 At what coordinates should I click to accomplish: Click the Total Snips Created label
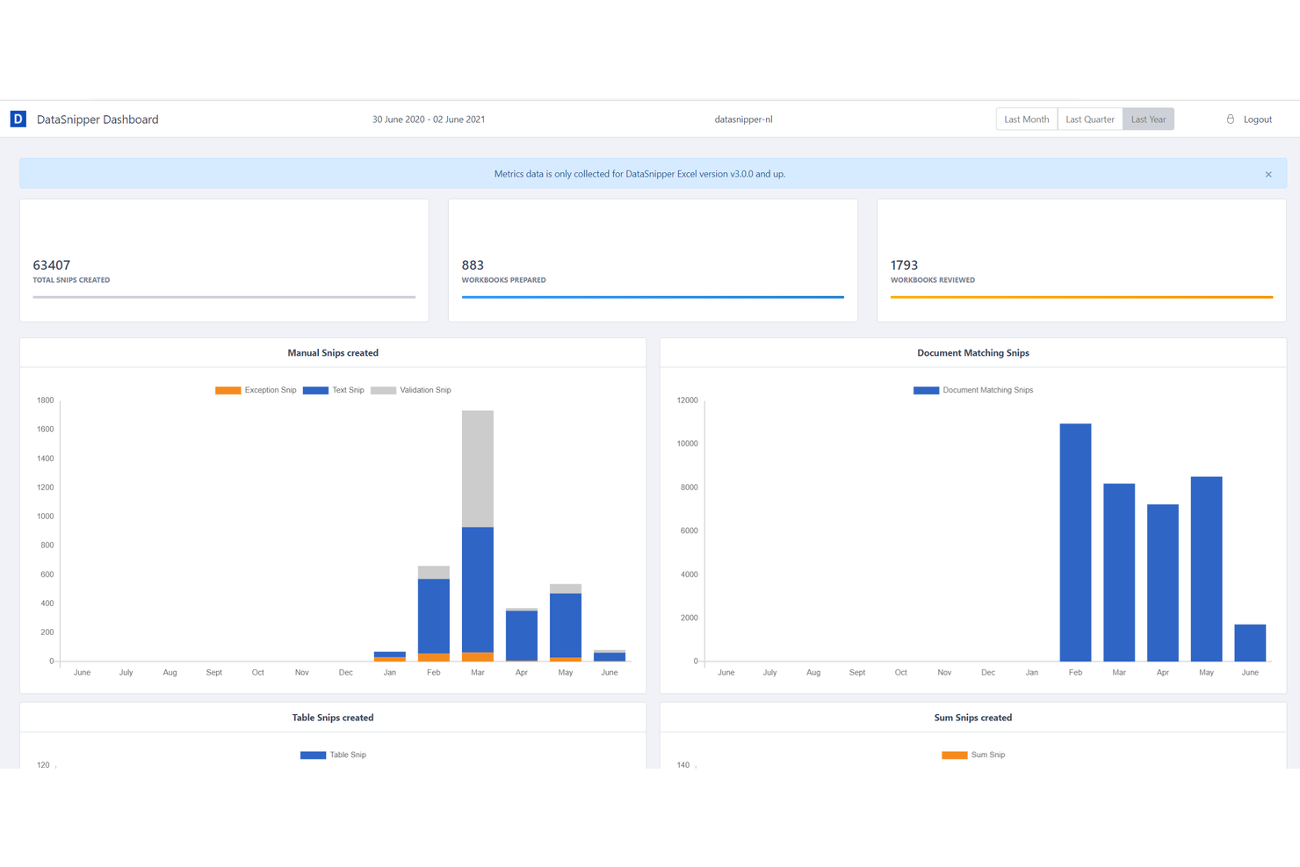71,280
